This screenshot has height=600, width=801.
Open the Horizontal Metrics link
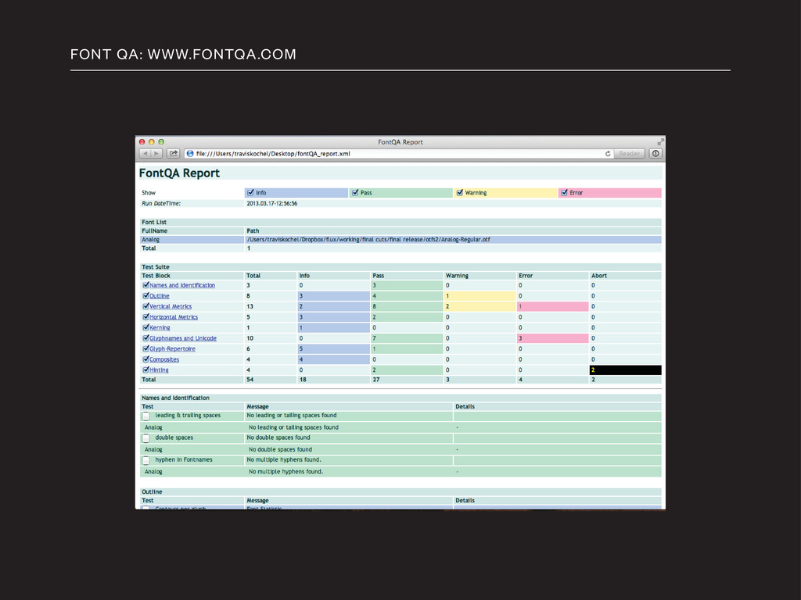click(x=174, y=317)
